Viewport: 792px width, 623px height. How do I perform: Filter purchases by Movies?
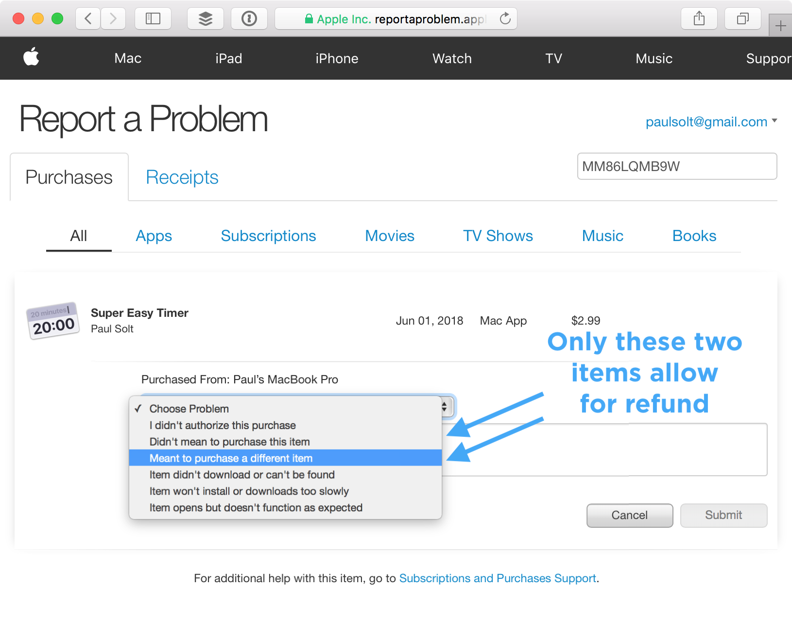(390, 236)
